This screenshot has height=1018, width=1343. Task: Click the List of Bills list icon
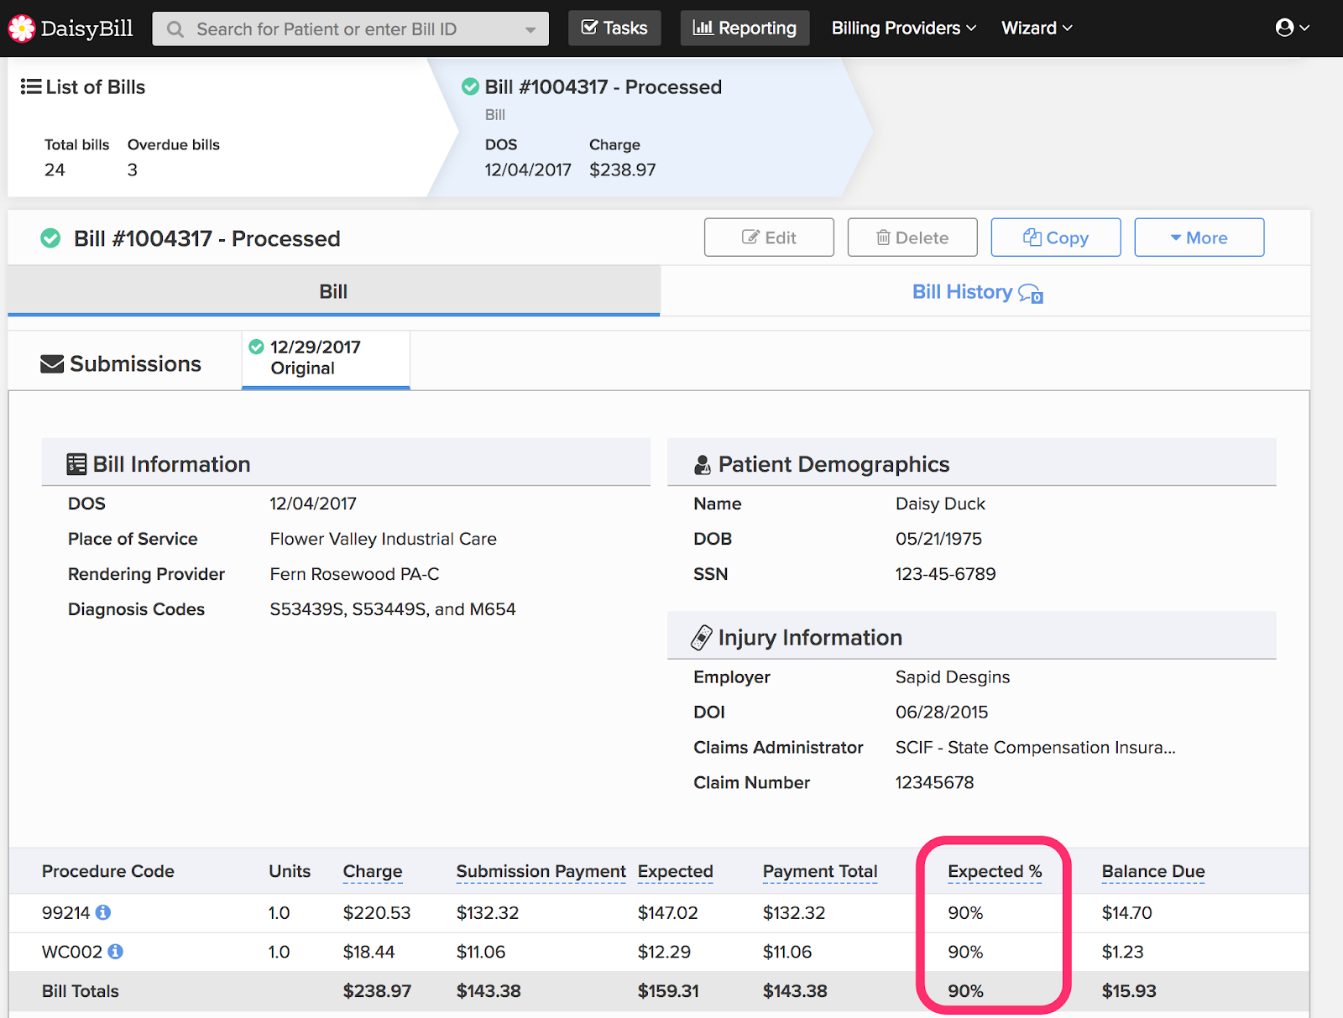pos(31,87)
